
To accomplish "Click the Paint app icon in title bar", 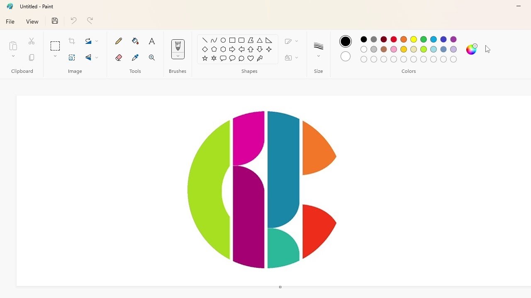I will (10, 6).
